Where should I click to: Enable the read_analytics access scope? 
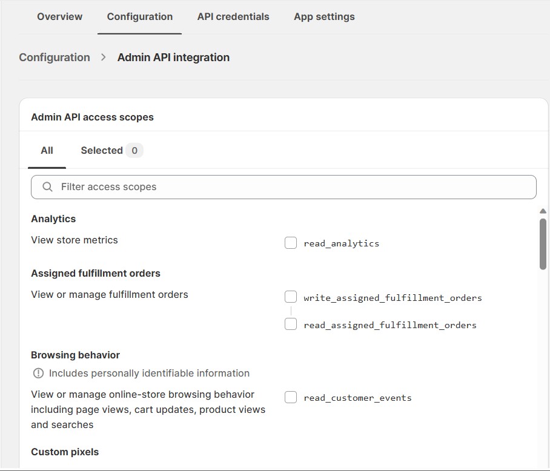pos(290,242)
